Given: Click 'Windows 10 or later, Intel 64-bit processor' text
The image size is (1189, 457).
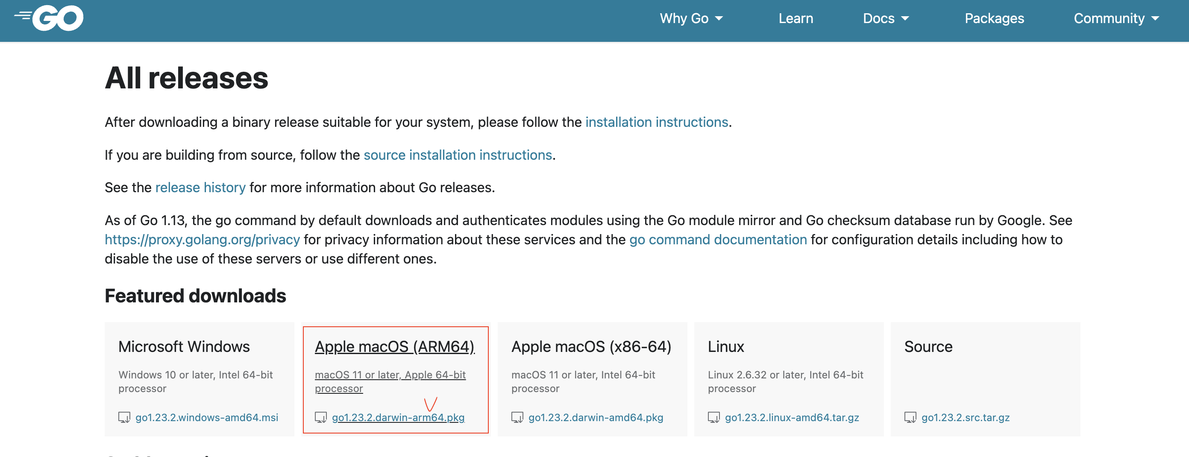Looking at the screenshot, I should tap(196, 381).
